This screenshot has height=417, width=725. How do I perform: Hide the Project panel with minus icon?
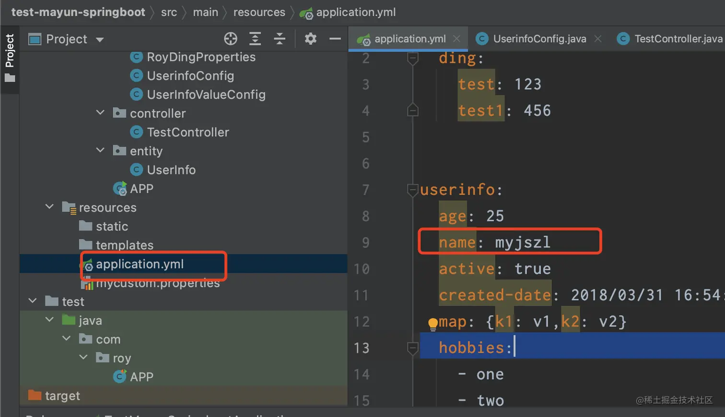(x=335, y=39)
